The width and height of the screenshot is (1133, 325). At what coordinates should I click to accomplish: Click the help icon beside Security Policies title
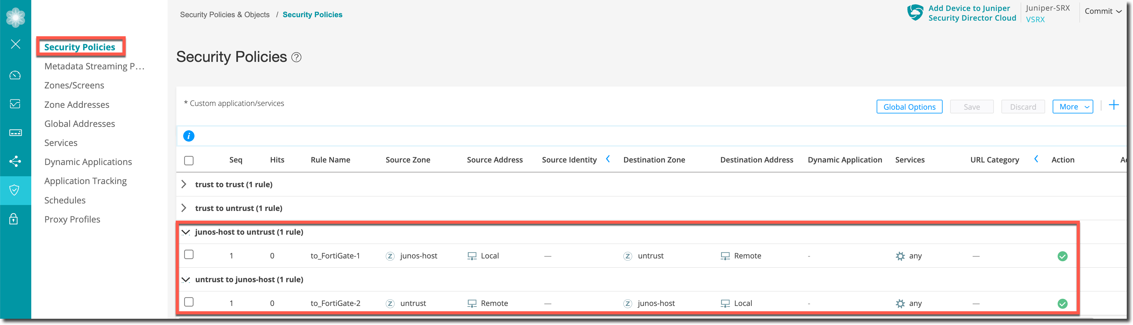point(296,57)
